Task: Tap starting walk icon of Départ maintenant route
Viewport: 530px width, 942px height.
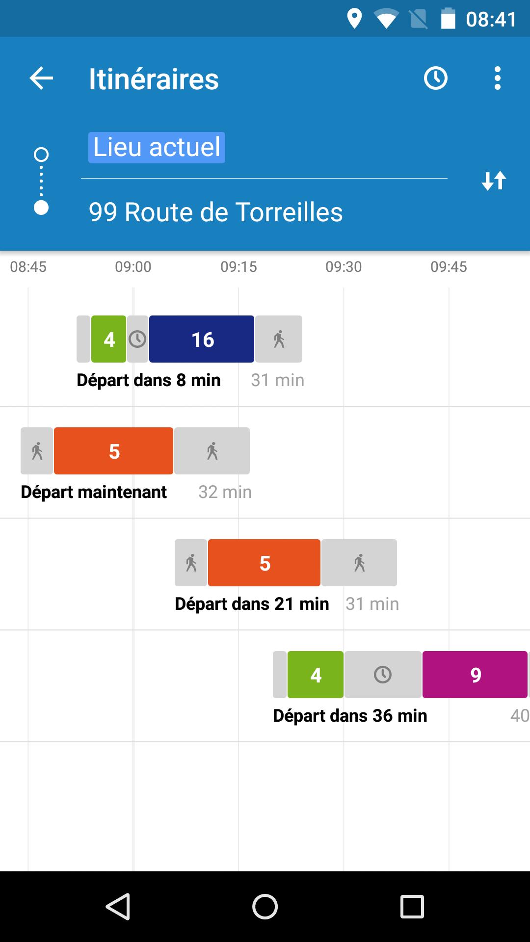Action: [x=37, y=451]
